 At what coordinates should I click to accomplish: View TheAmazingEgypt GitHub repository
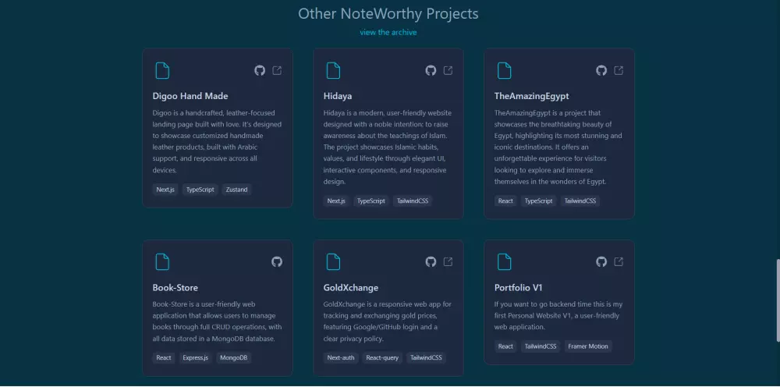(x=601, y=71)
